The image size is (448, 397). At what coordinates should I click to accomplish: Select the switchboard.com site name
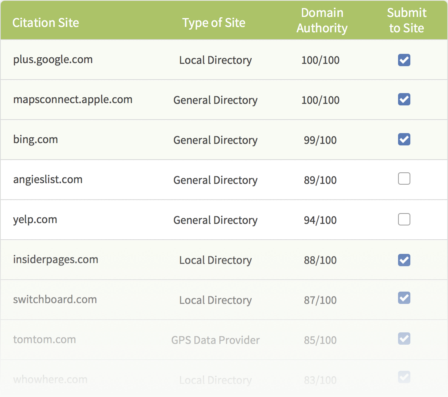(x=55, y=299)
